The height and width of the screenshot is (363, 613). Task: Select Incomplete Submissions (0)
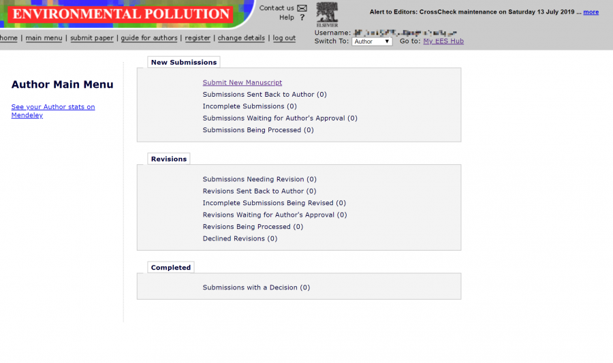click(x=249, y=106)
